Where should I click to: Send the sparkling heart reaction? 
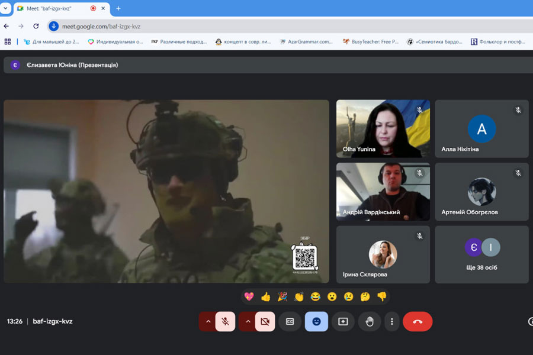(249, 296)
